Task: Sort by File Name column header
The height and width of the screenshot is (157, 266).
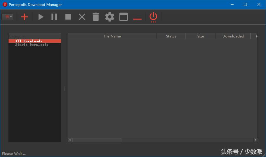Action: (112, 36)
